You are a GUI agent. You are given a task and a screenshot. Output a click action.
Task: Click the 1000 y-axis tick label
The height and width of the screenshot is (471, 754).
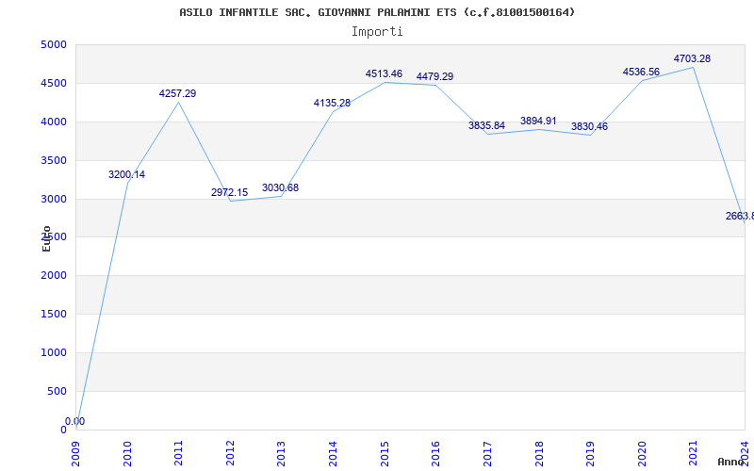coord(54,352)
